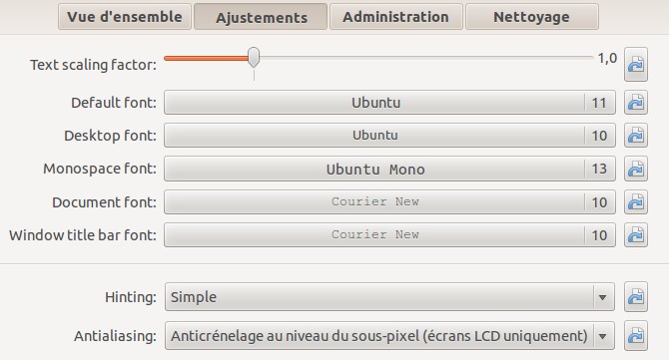
Task: Reset the Monospace font setting
Action: [x=636, y=169]
